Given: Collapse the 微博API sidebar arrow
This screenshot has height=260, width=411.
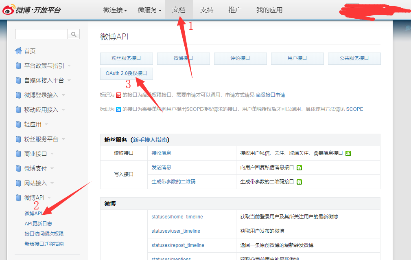Looking at the screenshot, I should click(49, 198).
